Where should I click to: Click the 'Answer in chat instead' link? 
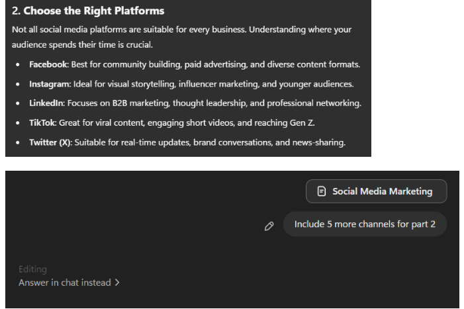pos(69,283)
